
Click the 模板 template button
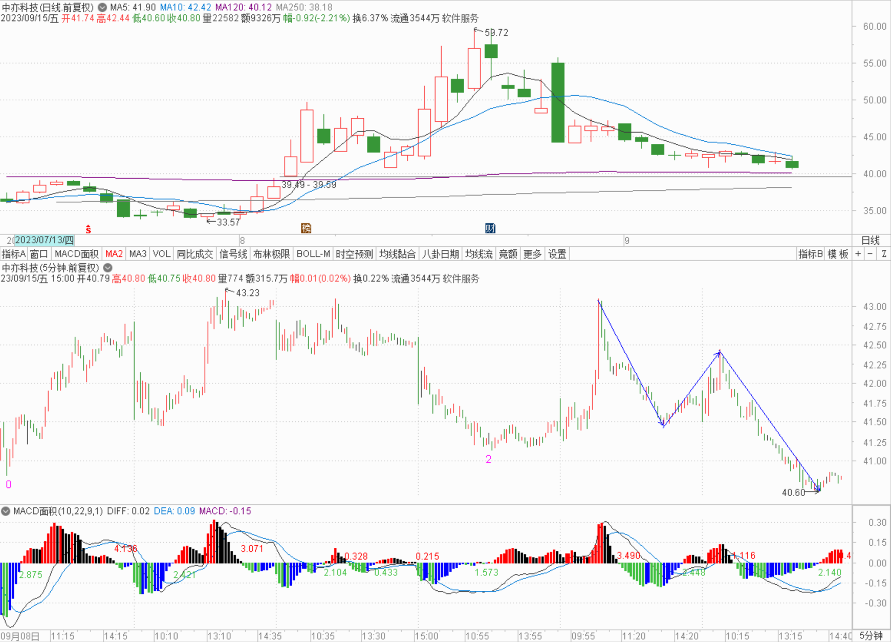(x=838, y=254)
